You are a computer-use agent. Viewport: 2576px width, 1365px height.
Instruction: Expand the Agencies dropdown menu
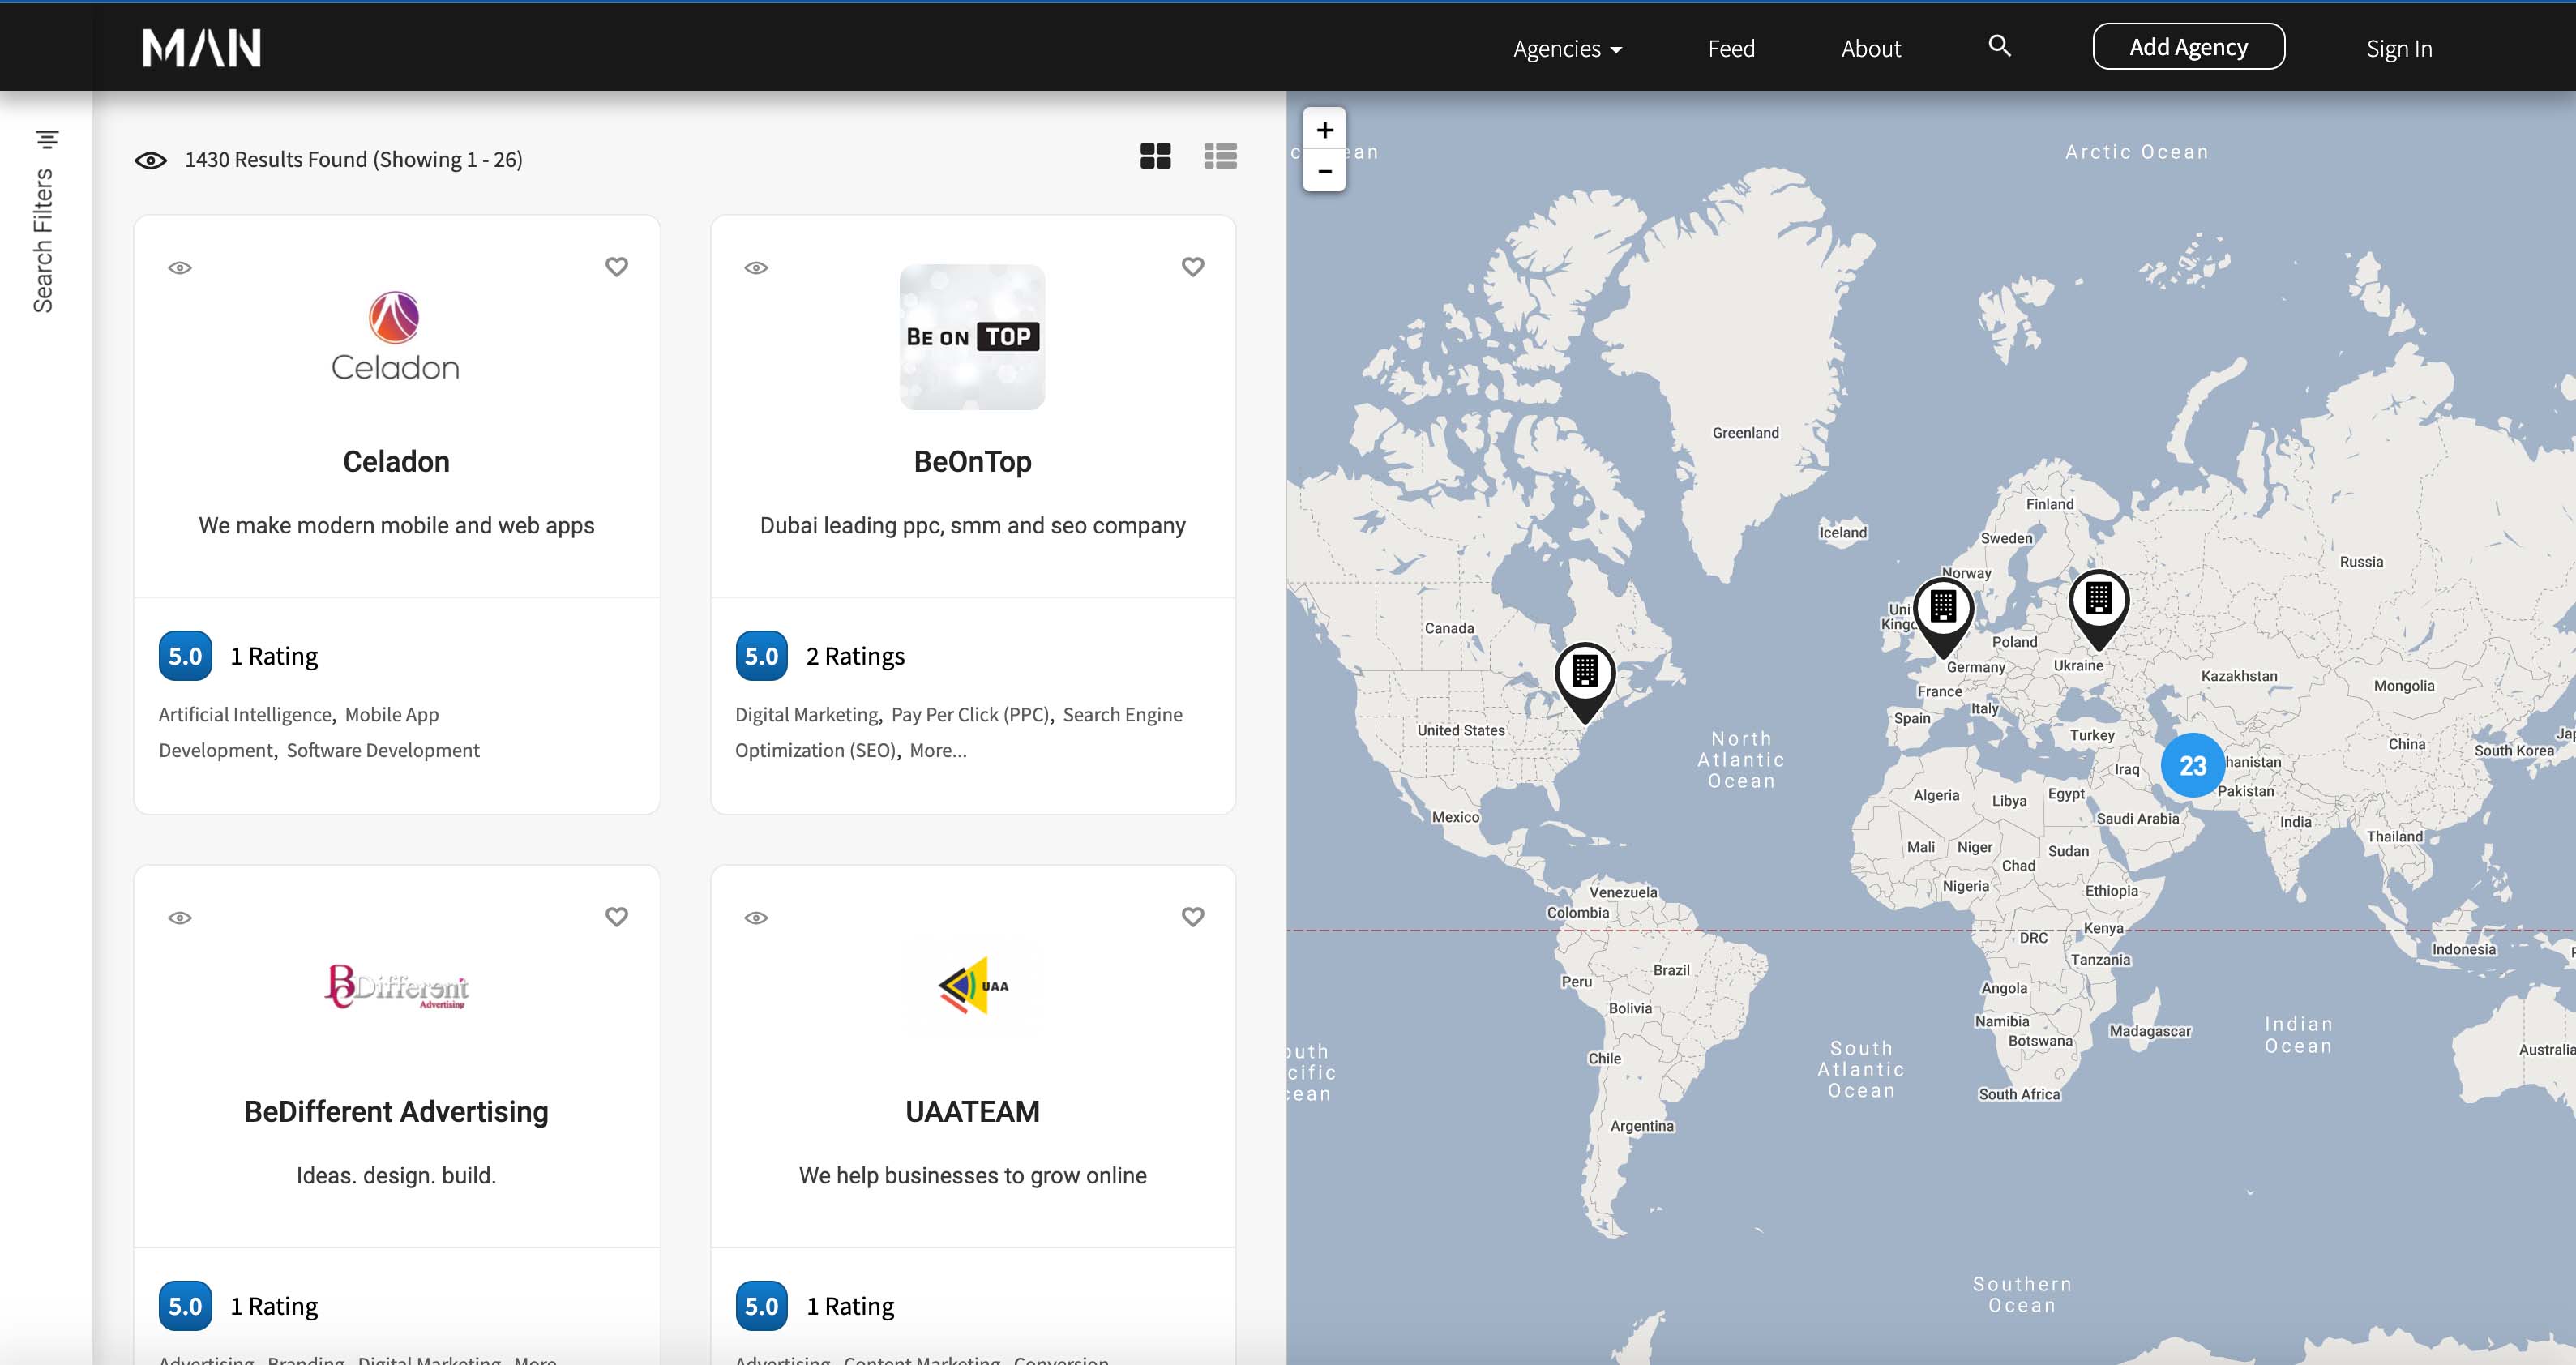1567,48
